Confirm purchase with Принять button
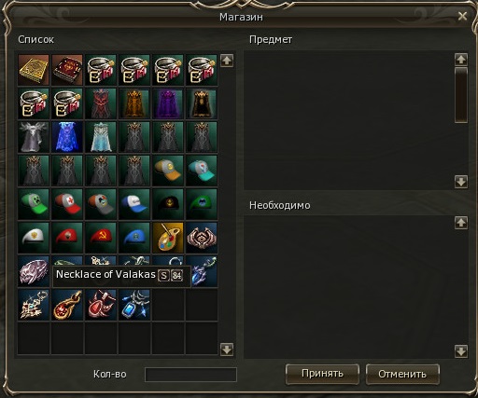 tap(322, 374)
